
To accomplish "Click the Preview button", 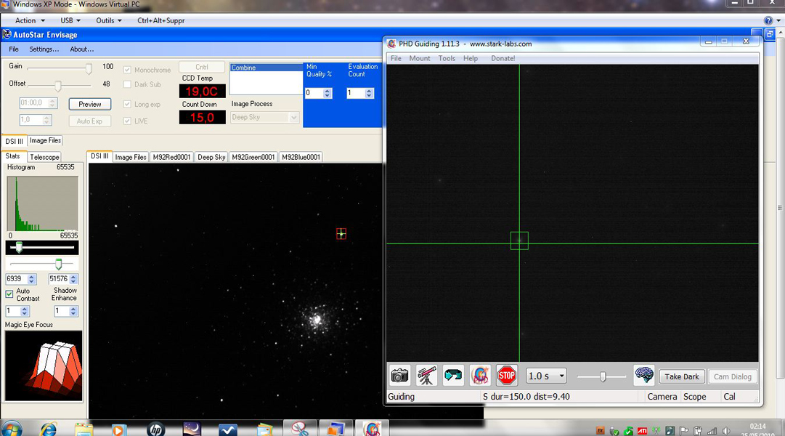I will [x=90, y=104].
